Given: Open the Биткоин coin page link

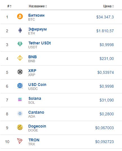Looking at the screenshot, I should [x=36, y=15].
